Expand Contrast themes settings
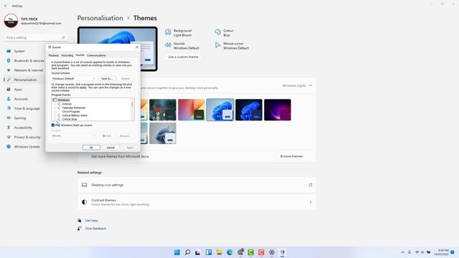The height and width of the screenshot is (258, 459). coord(197,202)
